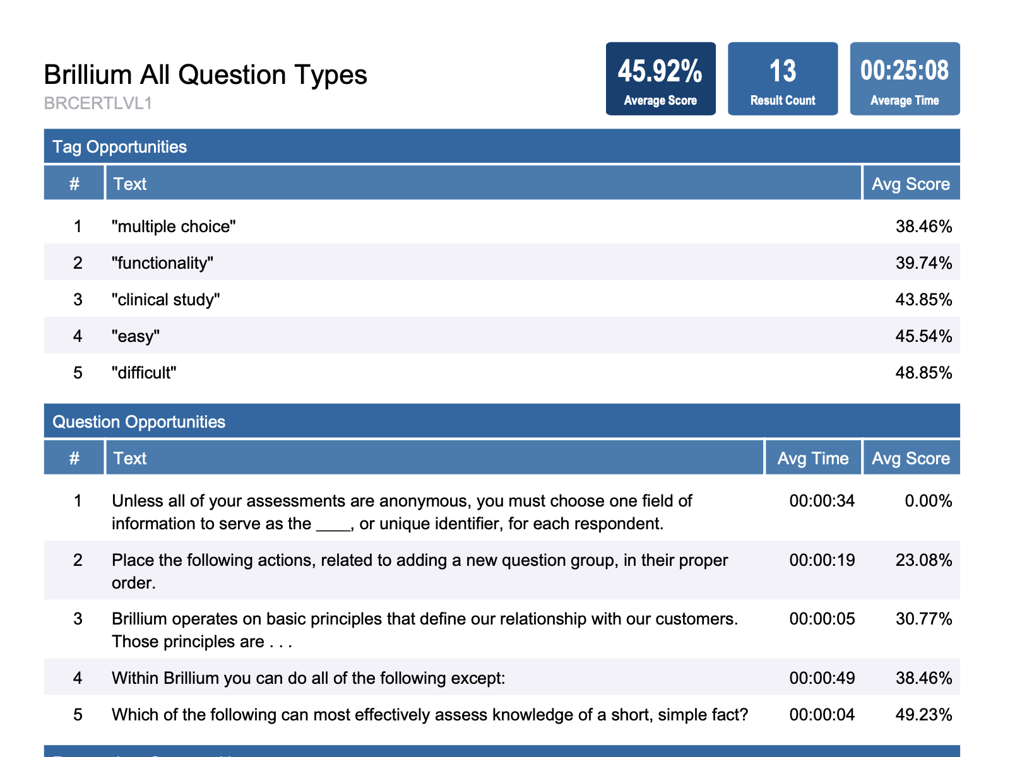Click the Tag Opportunities section header
The height and width of the screenshot is (757, 1010).
click(120, 146)
